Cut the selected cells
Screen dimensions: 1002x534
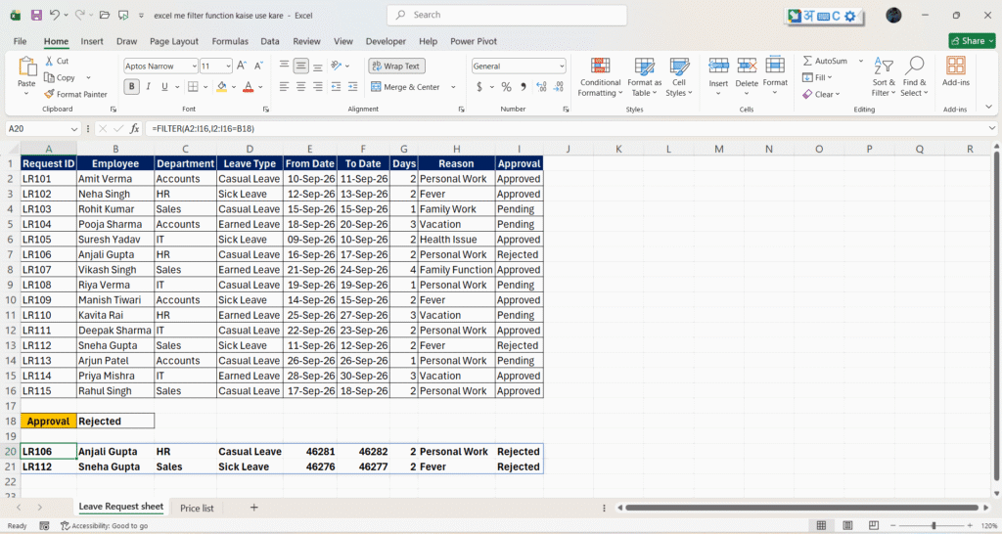[x=56, y=61]
